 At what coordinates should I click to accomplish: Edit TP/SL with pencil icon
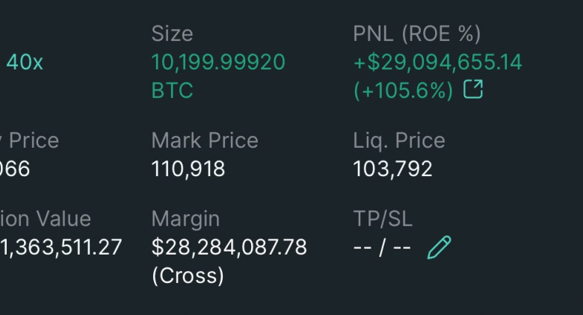click(439, 247)
